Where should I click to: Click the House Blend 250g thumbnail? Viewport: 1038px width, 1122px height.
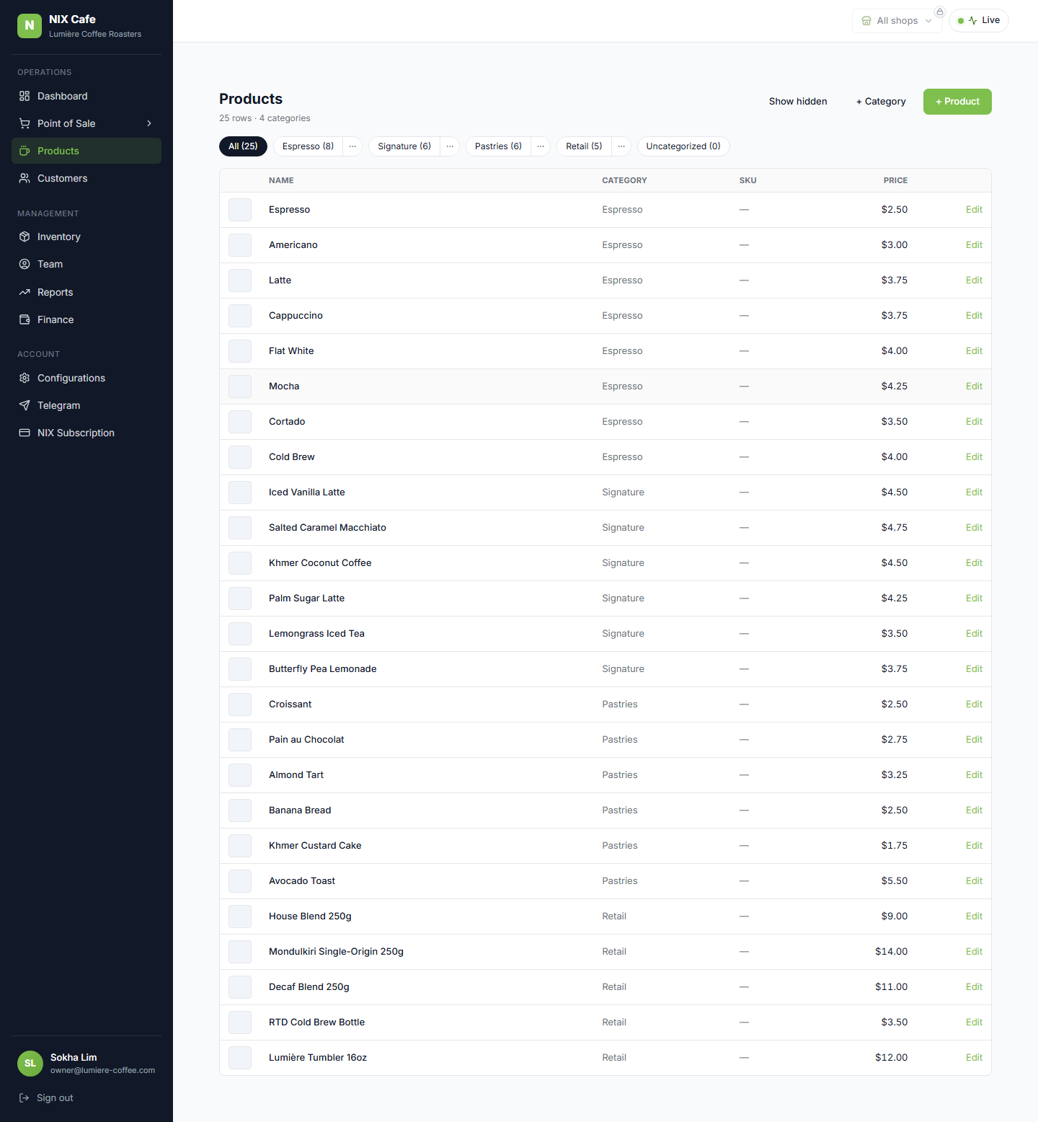pyautogui.click(x=240, y=916)
